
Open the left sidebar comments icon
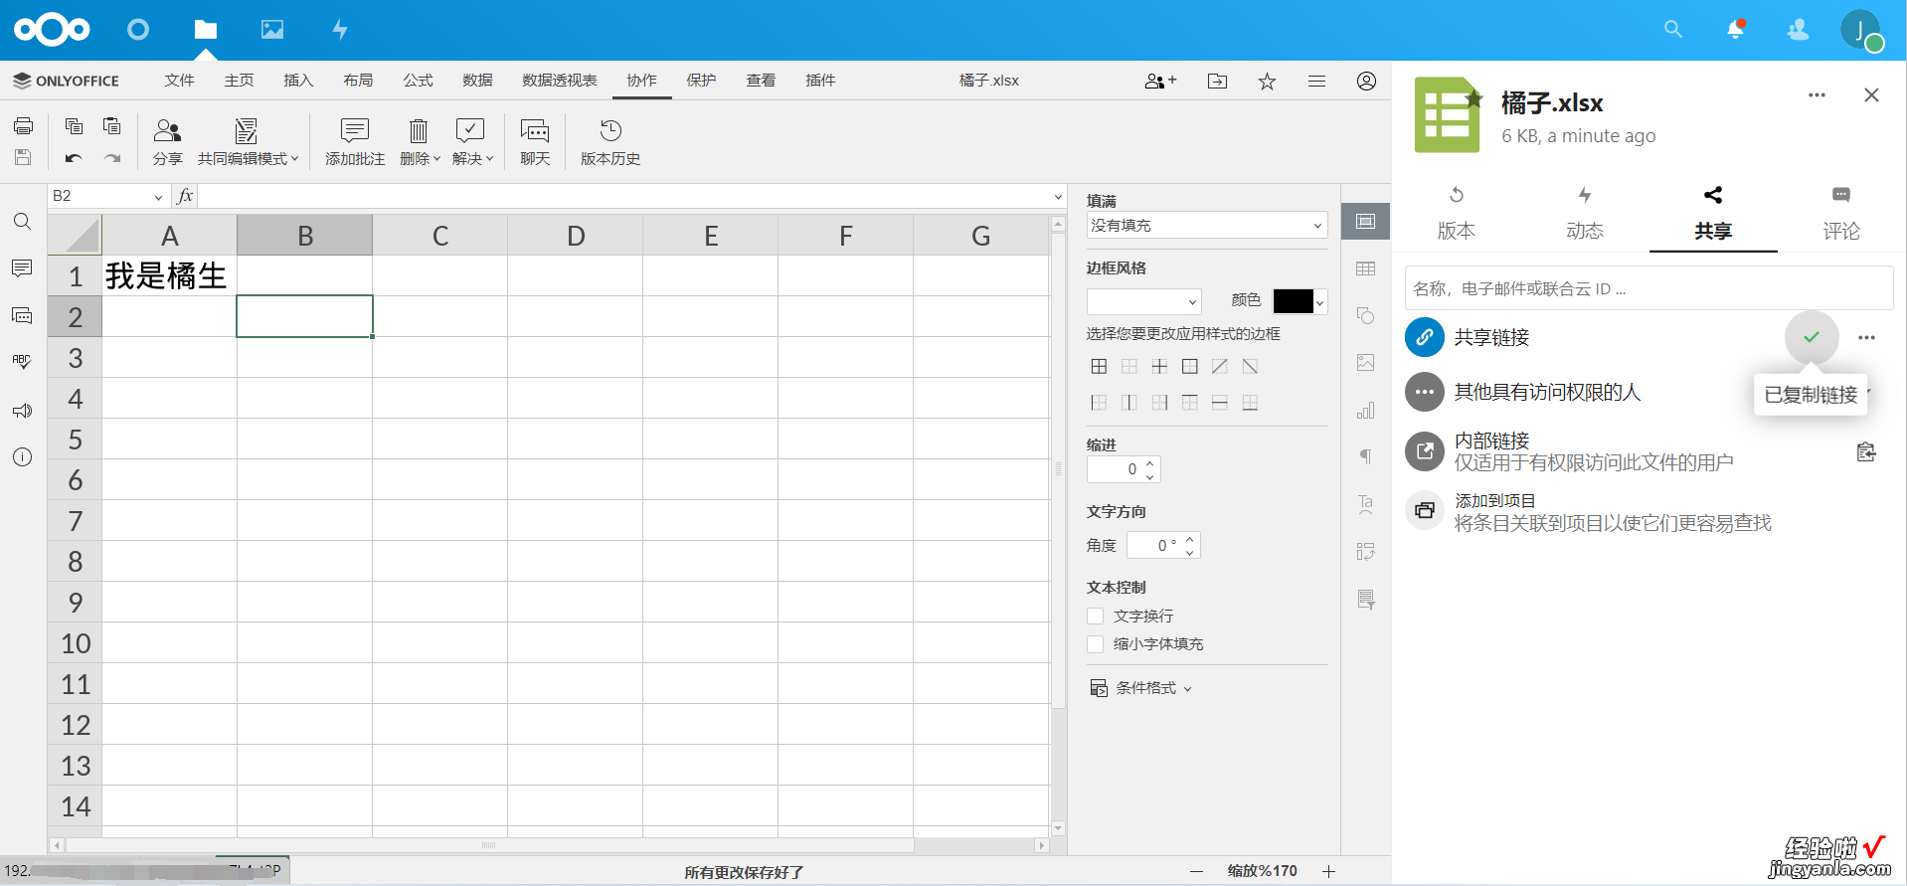tap(22, 268)
